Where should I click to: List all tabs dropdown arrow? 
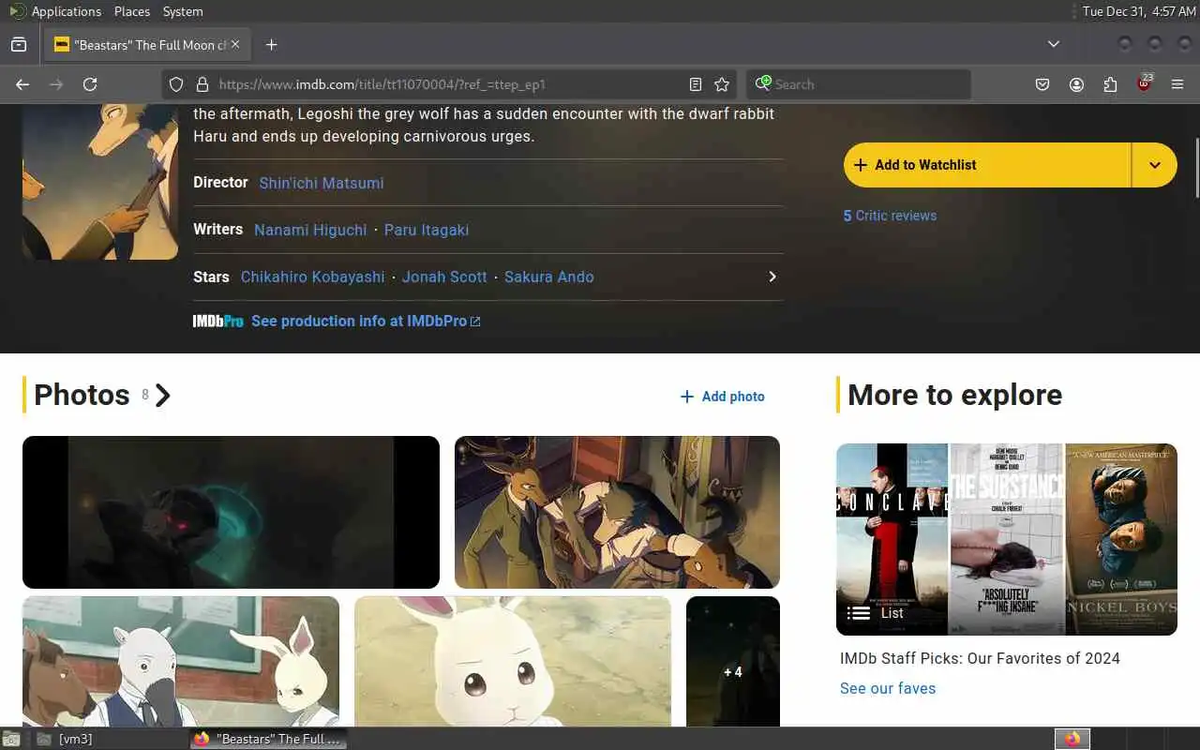[1054, 44]
